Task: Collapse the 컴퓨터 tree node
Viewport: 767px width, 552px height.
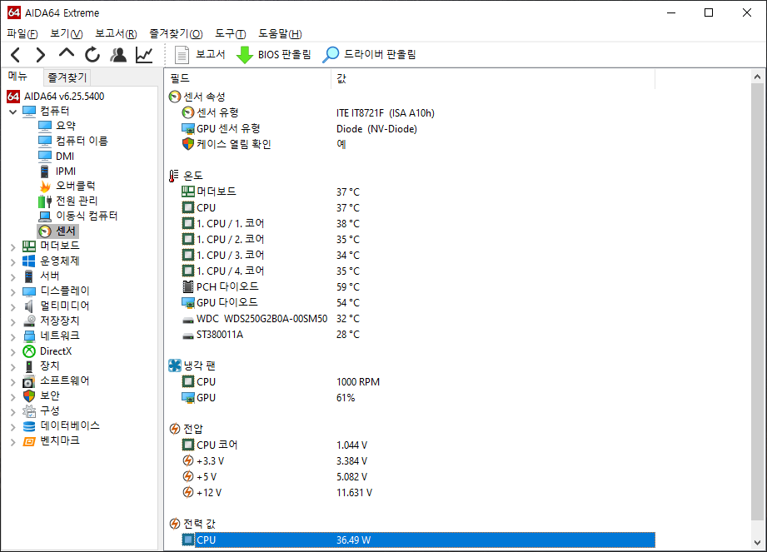Action: coord(12,112)
